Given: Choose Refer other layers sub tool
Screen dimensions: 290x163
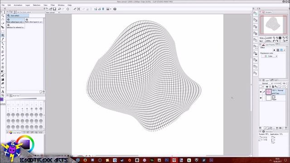Looking at the screenshot, I should 34,21.
